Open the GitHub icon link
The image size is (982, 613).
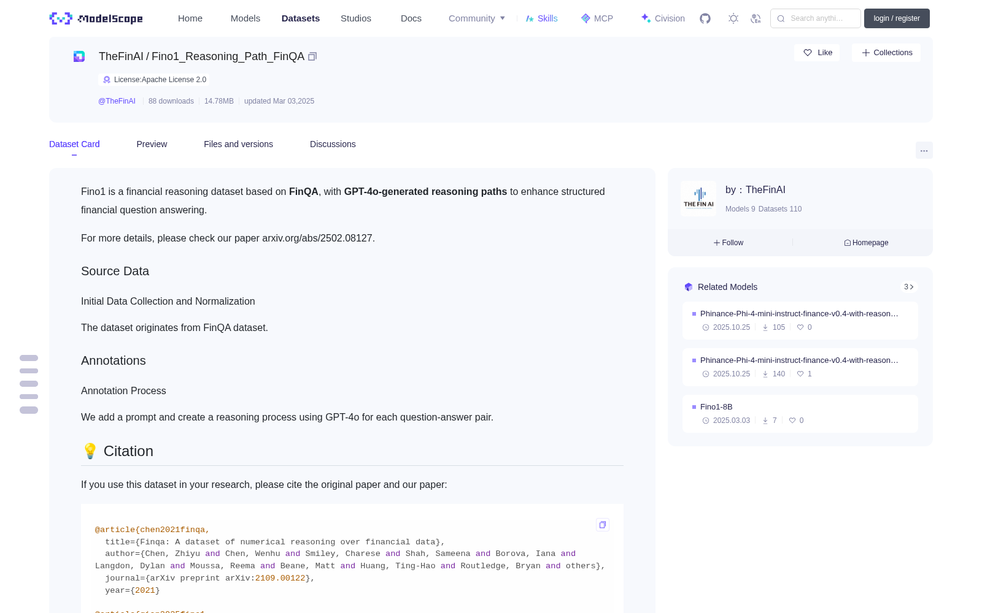[705, 18]
